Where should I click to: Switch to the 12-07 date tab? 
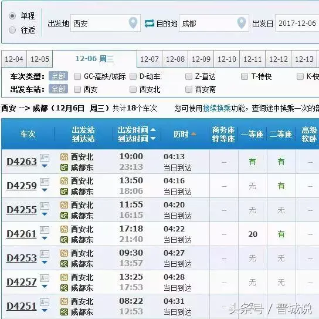click(150, 59)
